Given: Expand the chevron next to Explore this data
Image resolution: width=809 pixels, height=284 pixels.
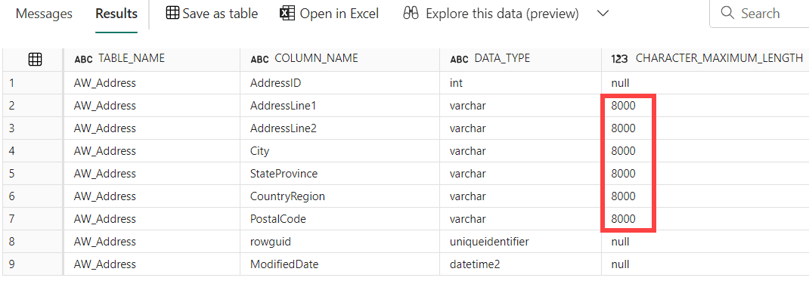Looking at the screenshot, I should pos(603,14).
